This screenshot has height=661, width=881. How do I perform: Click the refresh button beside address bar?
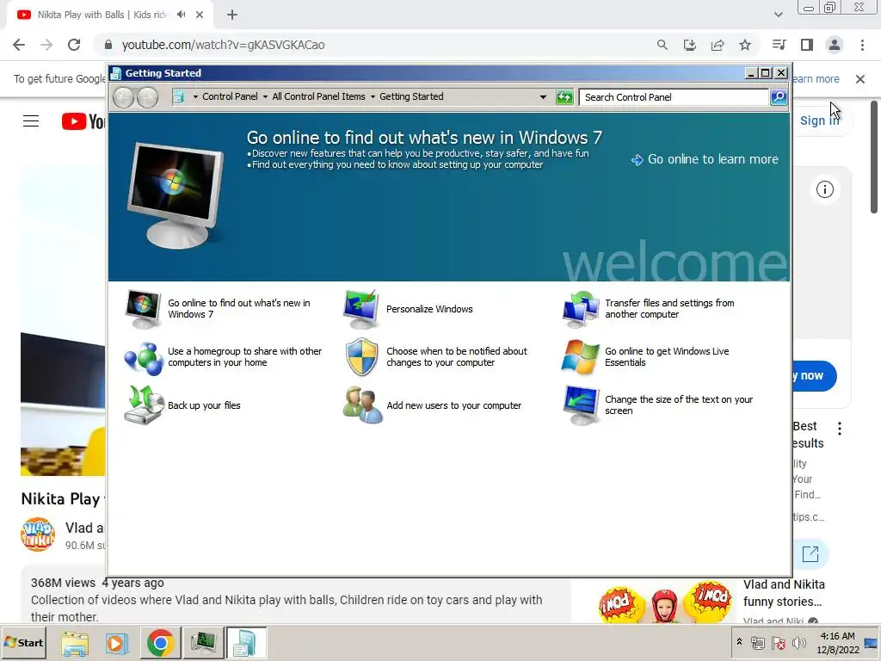(x=564, y=96)
